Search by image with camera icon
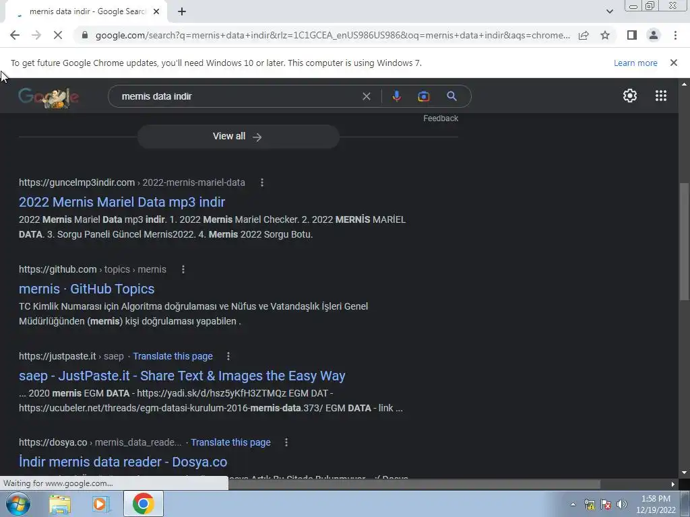 click(x=424, y=96)
